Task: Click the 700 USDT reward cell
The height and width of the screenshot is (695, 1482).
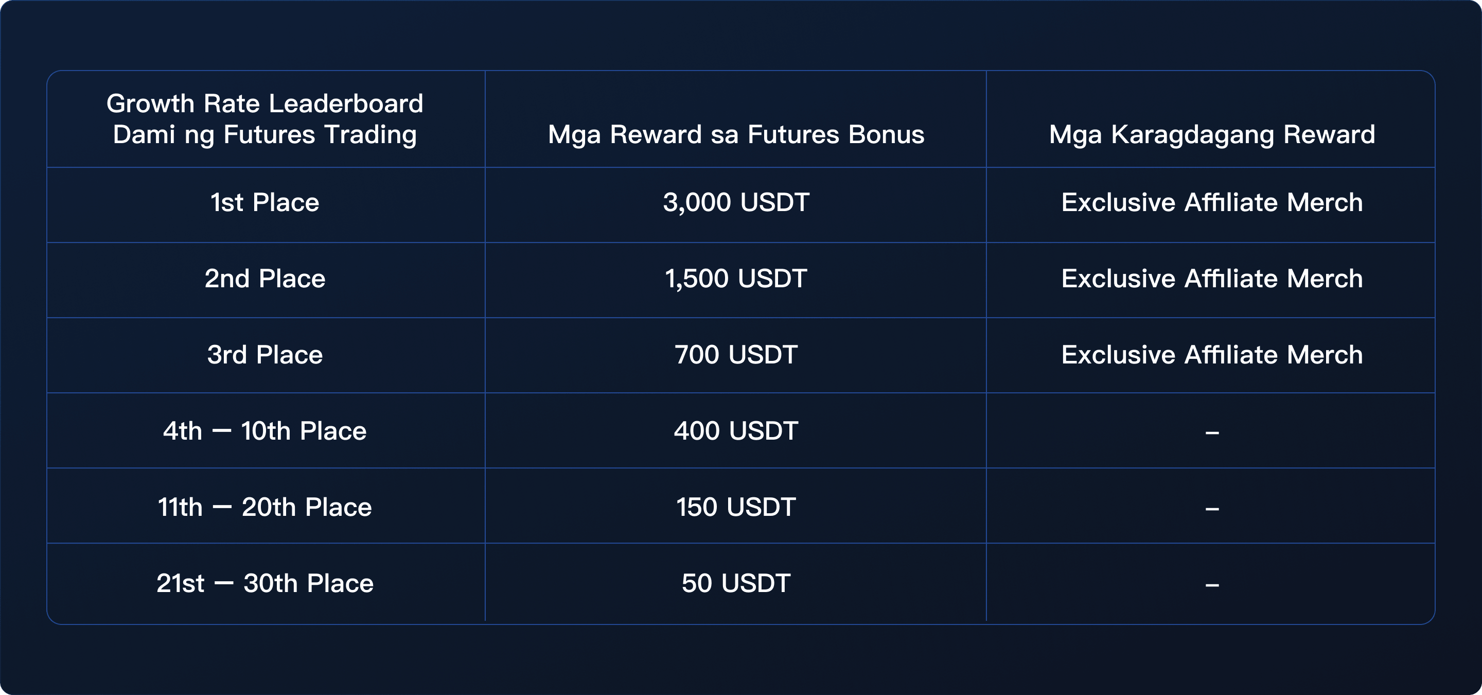Action: [x=736, y=355]
